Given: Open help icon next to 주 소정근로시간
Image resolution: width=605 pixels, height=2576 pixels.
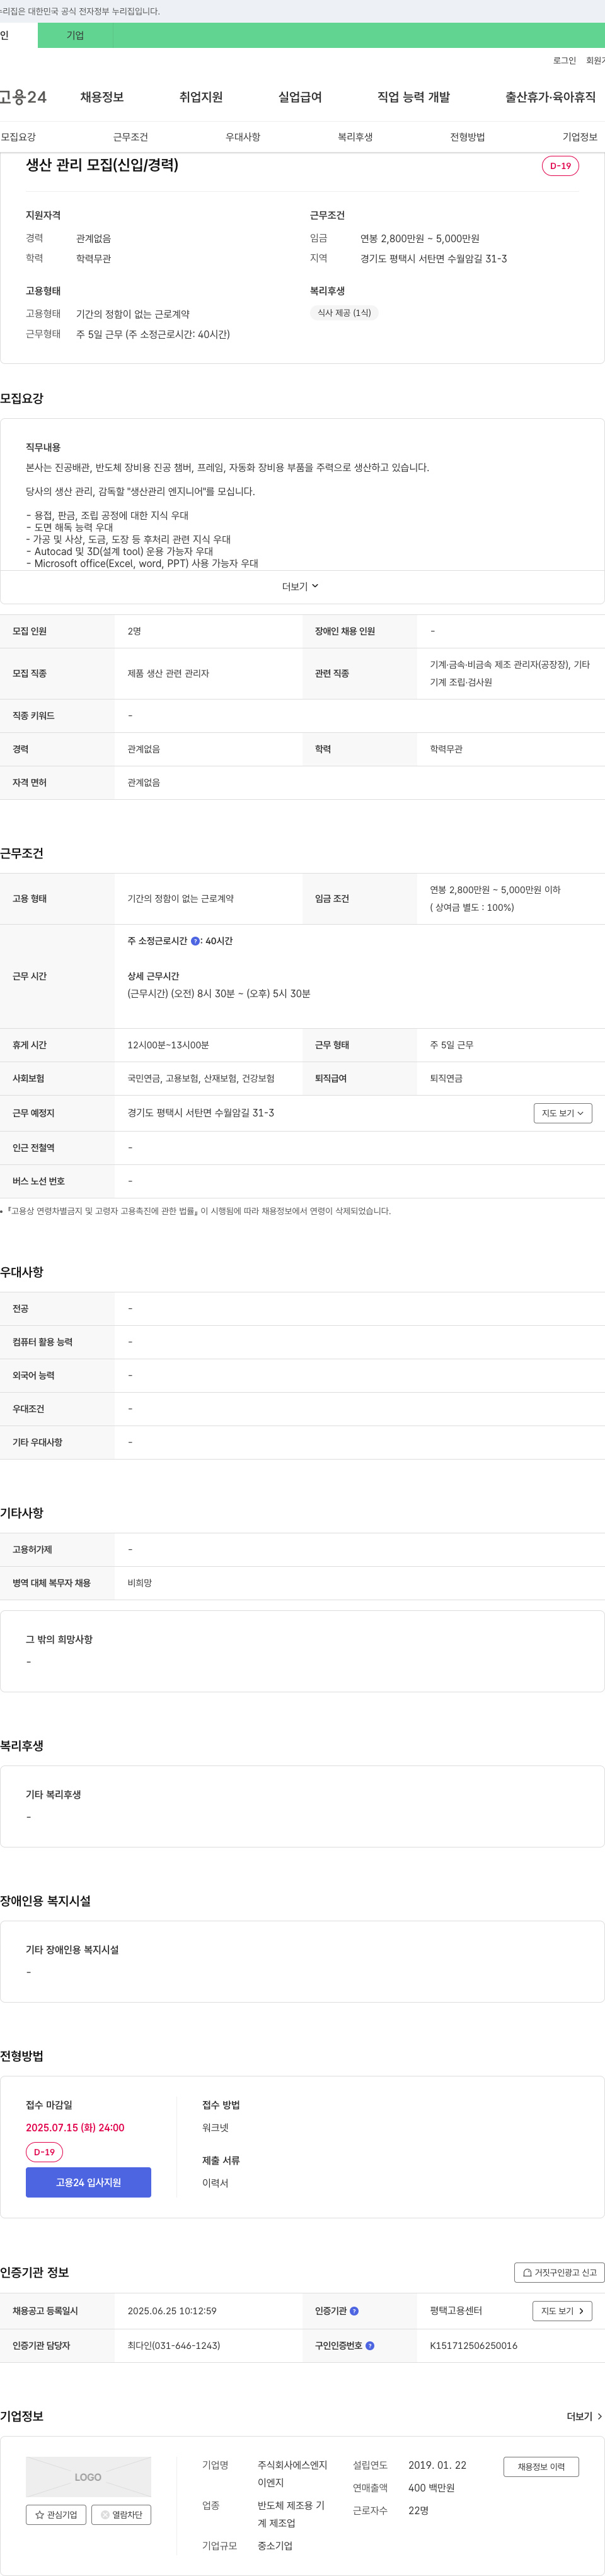Looking at the screenshot, I should click(x=195, y=941).
